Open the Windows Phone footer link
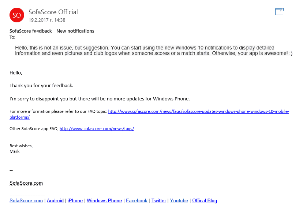 pos(104,201)
